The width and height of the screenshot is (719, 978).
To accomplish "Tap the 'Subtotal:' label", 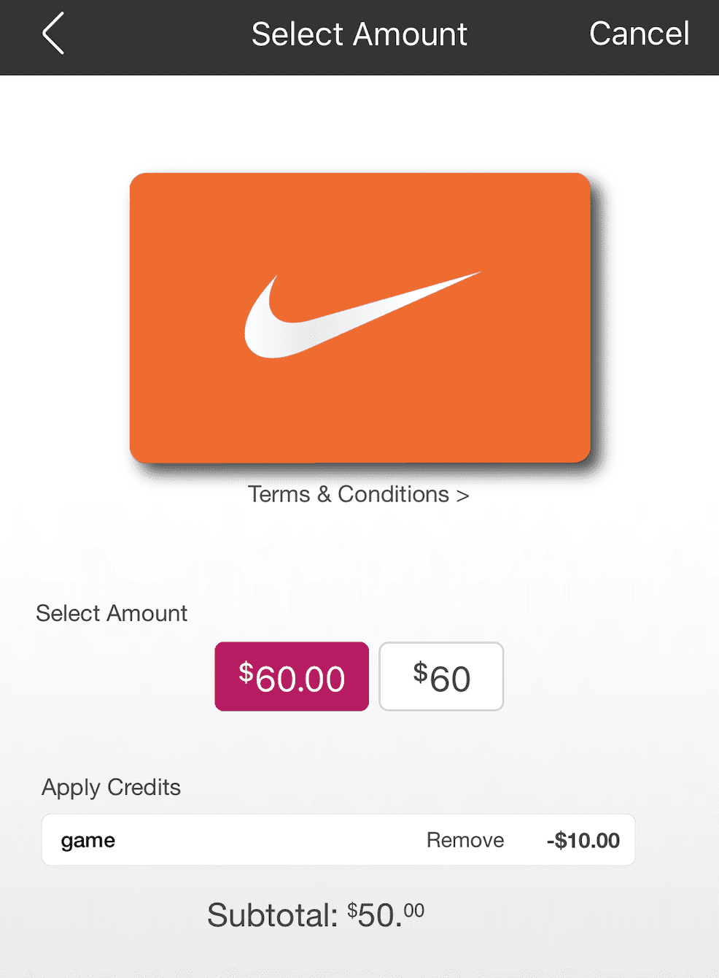I will 273,915.
